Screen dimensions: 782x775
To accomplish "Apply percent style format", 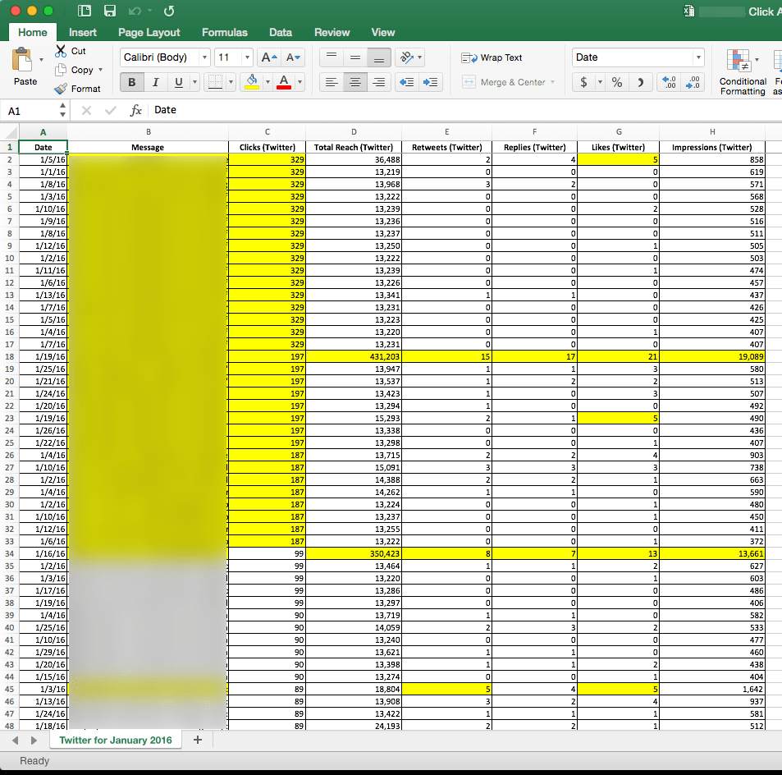I will [x=617, y=82].
